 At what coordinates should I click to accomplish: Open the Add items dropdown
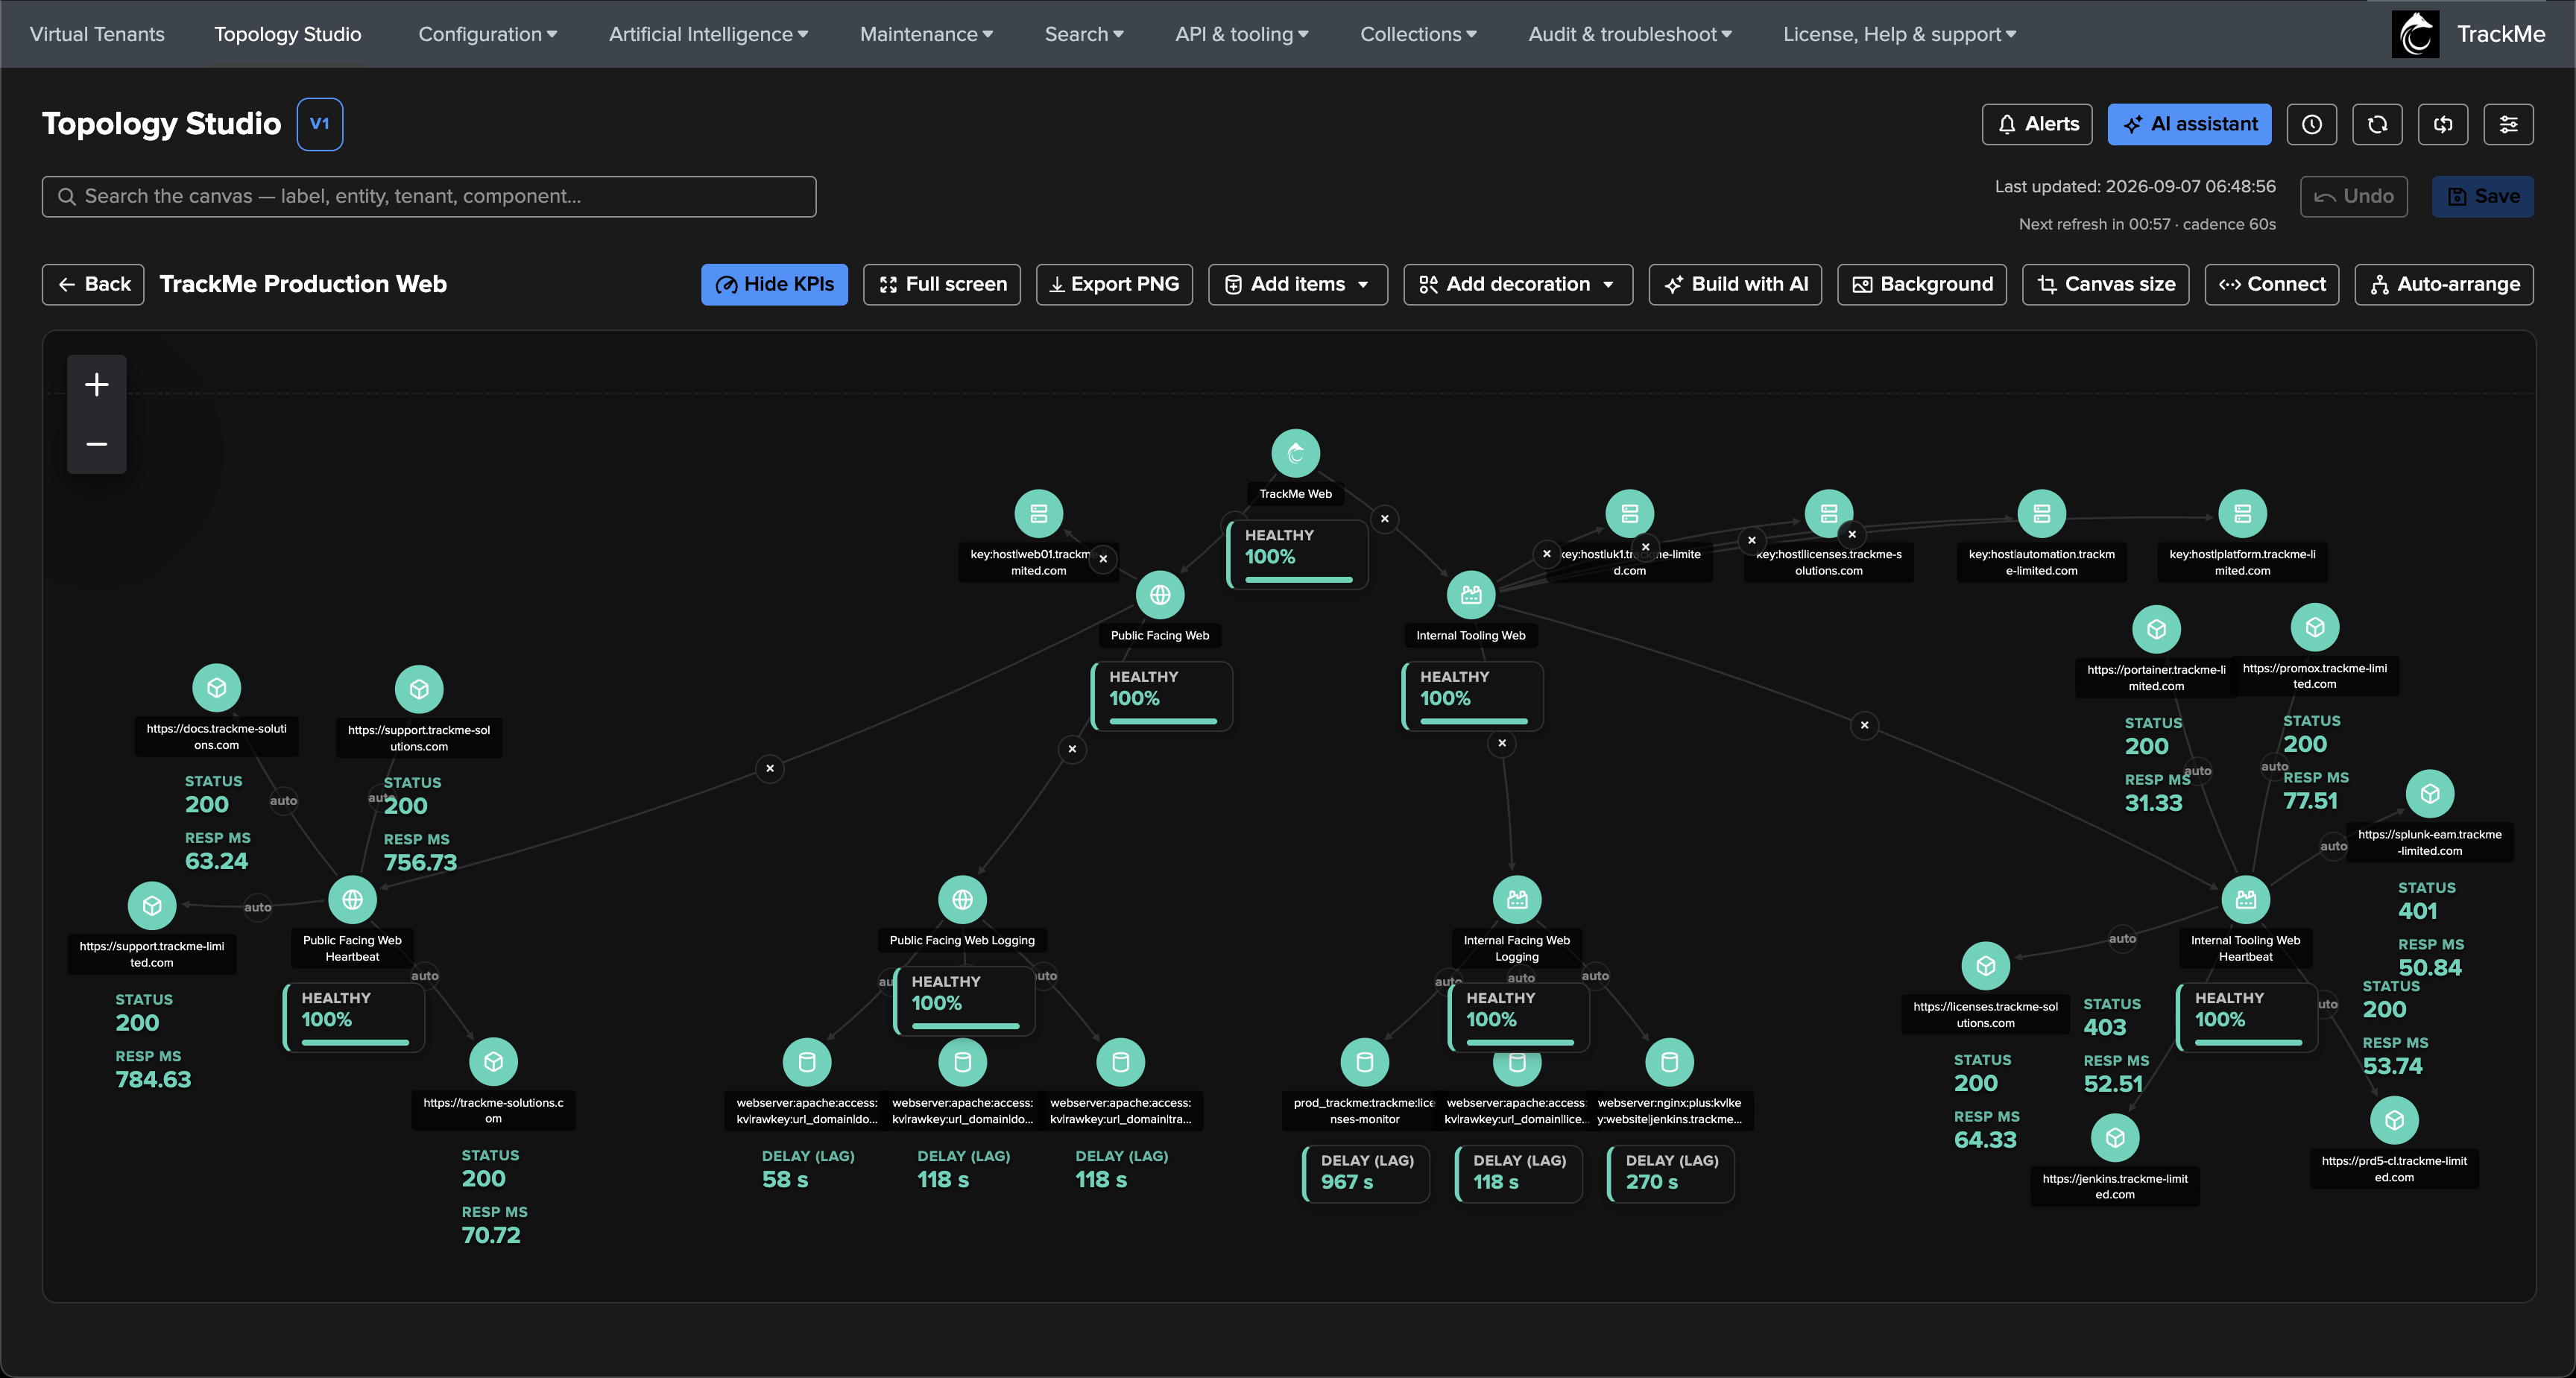tap(1298, 284)
